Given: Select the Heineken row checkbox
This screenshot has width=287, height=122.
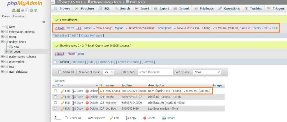Looking at the screenshot, I should pyautogui.click(x=55, y=103).
